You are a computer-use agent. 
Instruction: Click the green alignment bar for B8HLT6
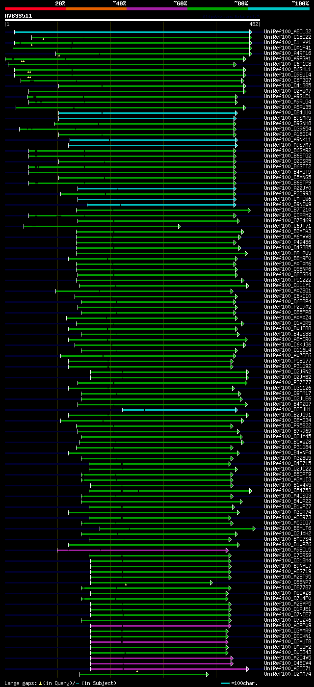coord(177,528)
